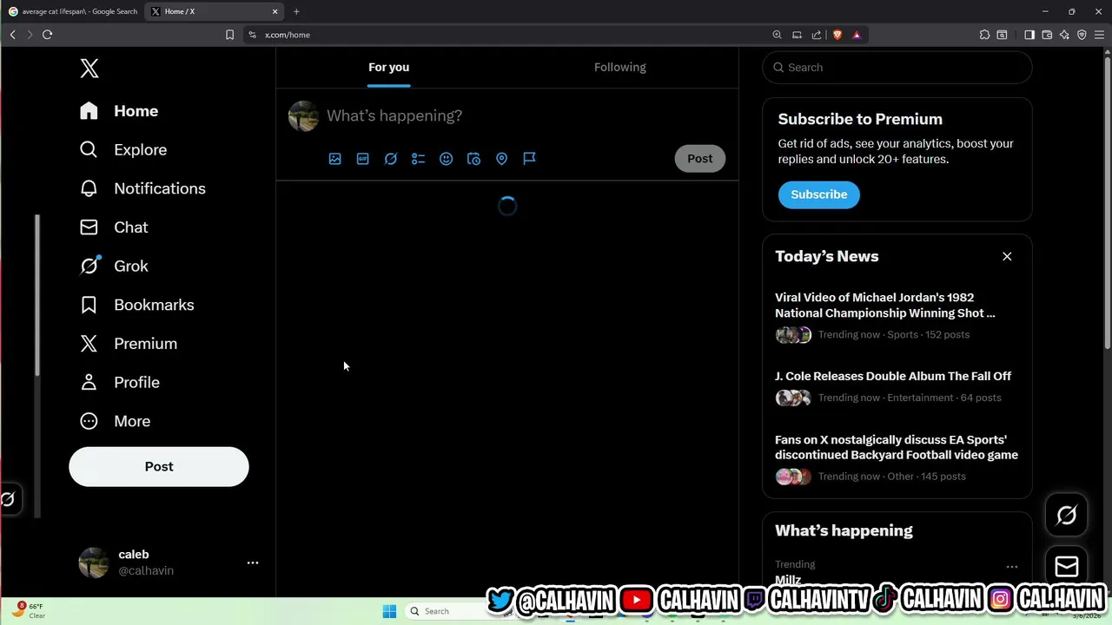This screenshot has width=1112, height=625.
Task: Add a poll to the post
Action: pos(419,159)
